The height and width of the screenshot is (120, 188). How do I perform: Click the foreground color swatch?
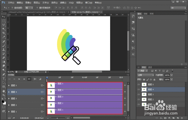pyautogui.click(x=3, y=101)
